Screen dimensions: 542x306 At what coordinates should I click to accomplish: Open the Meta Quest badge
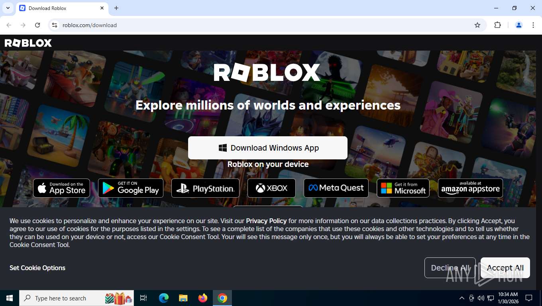click(x=336, y=188)
